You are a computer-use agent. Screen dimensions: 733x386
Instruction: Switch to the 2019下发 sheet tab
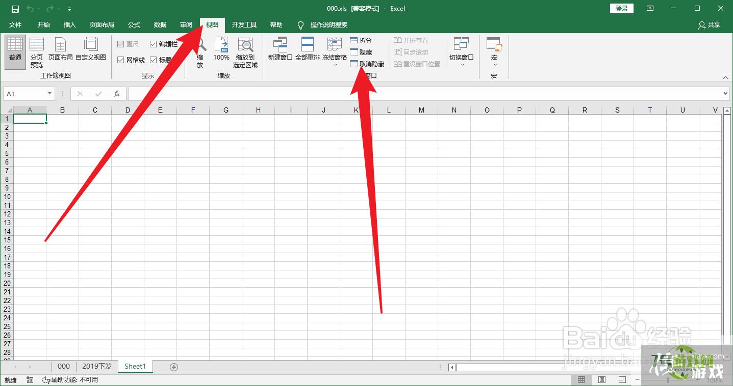[97, 366]
